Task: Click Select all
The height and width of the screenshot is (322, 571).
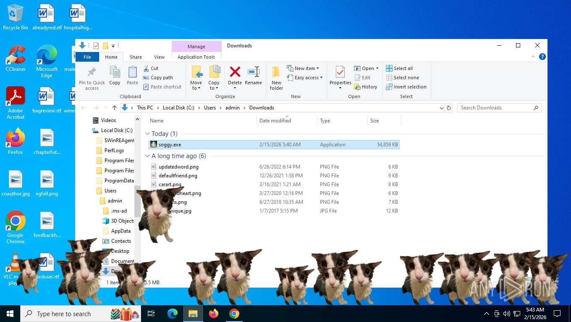Action: coord(399,68)
